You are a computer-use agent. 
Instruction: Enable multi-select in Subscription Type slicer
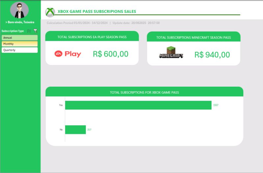(x=29, y=31)
